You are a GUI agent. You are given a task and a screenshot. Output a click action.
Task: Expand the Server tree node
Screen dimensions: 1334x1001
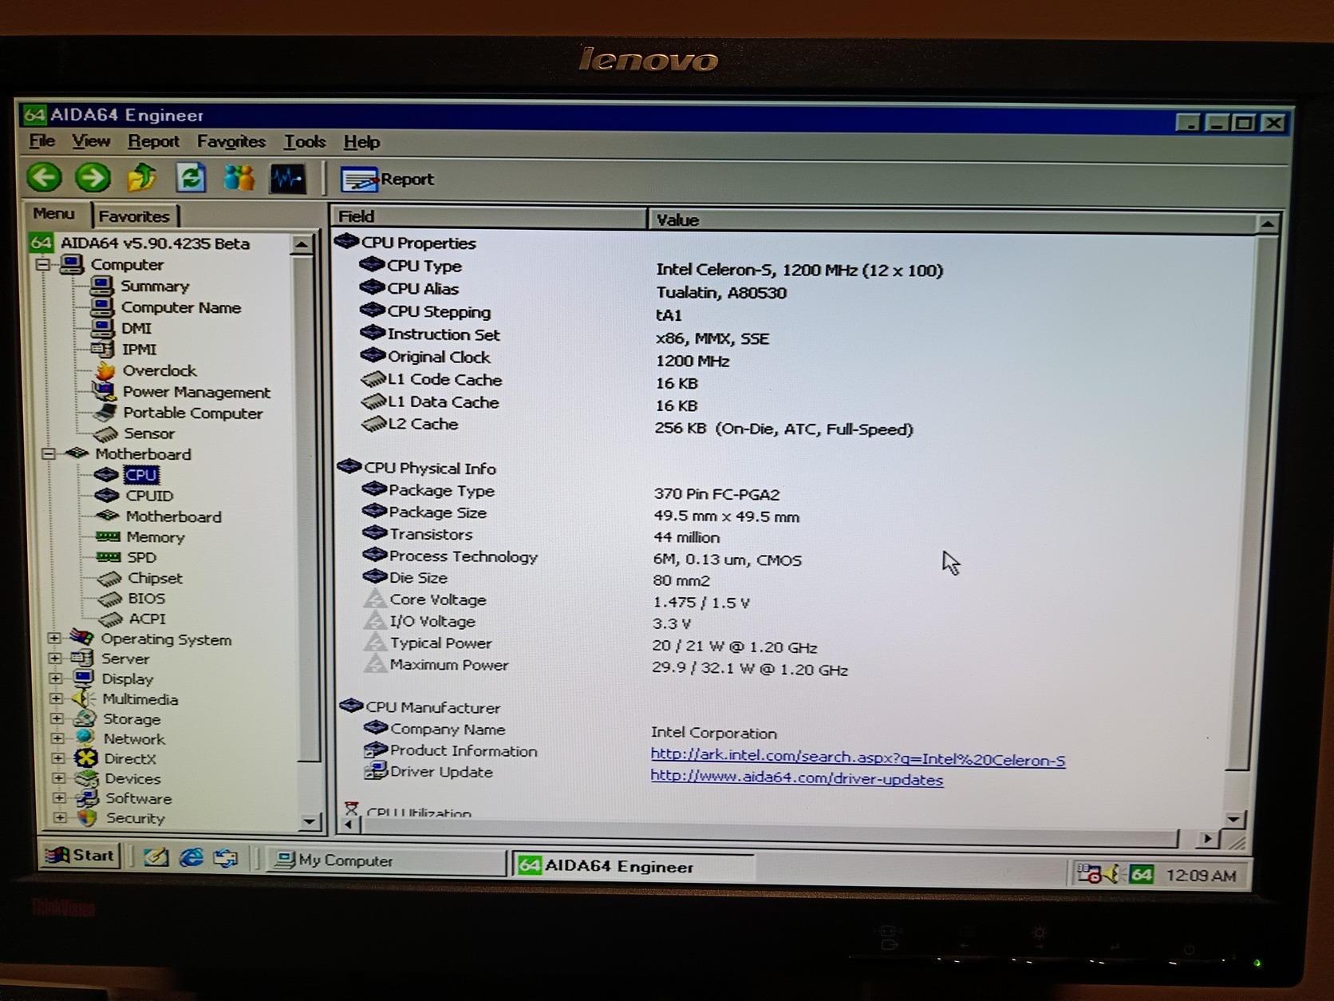[54, 658]
